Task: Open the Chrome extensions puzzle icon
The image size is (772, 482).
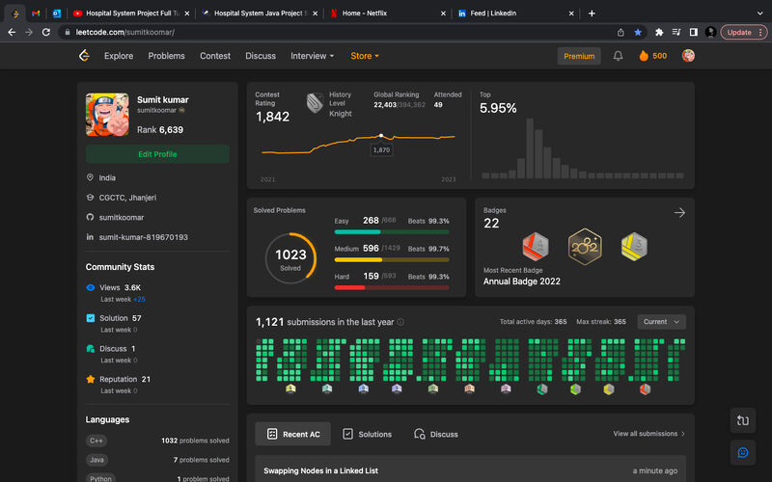Action: [659, 32]
